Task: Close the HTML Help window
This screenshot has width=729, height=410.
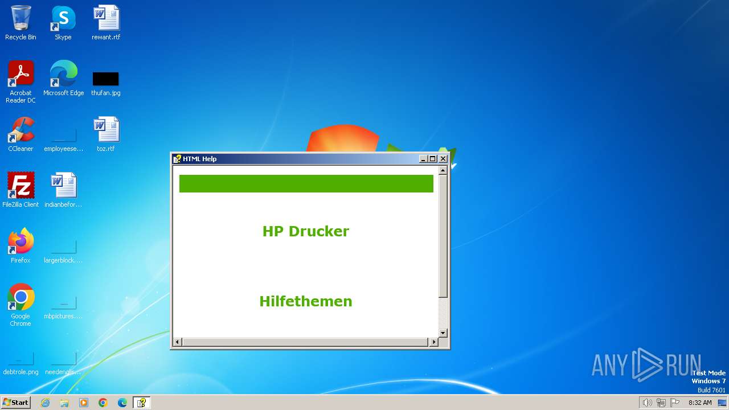Action: click(x=443, y=159)
